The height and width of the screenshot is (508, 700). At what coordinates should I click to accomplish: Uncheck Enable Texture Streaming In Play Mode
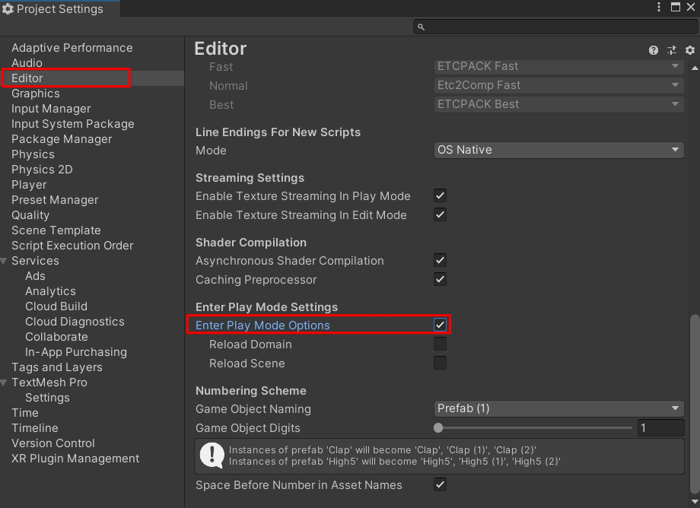click(440, 195)
